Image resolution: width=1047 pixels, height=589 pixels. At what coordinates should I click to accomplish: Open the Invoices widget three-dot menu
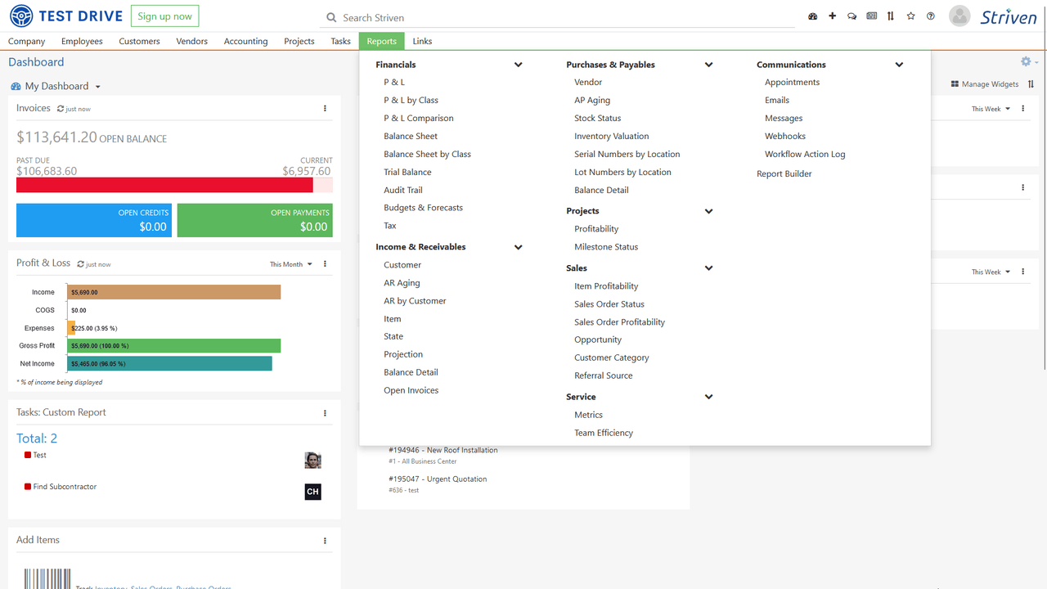[325, 109]
